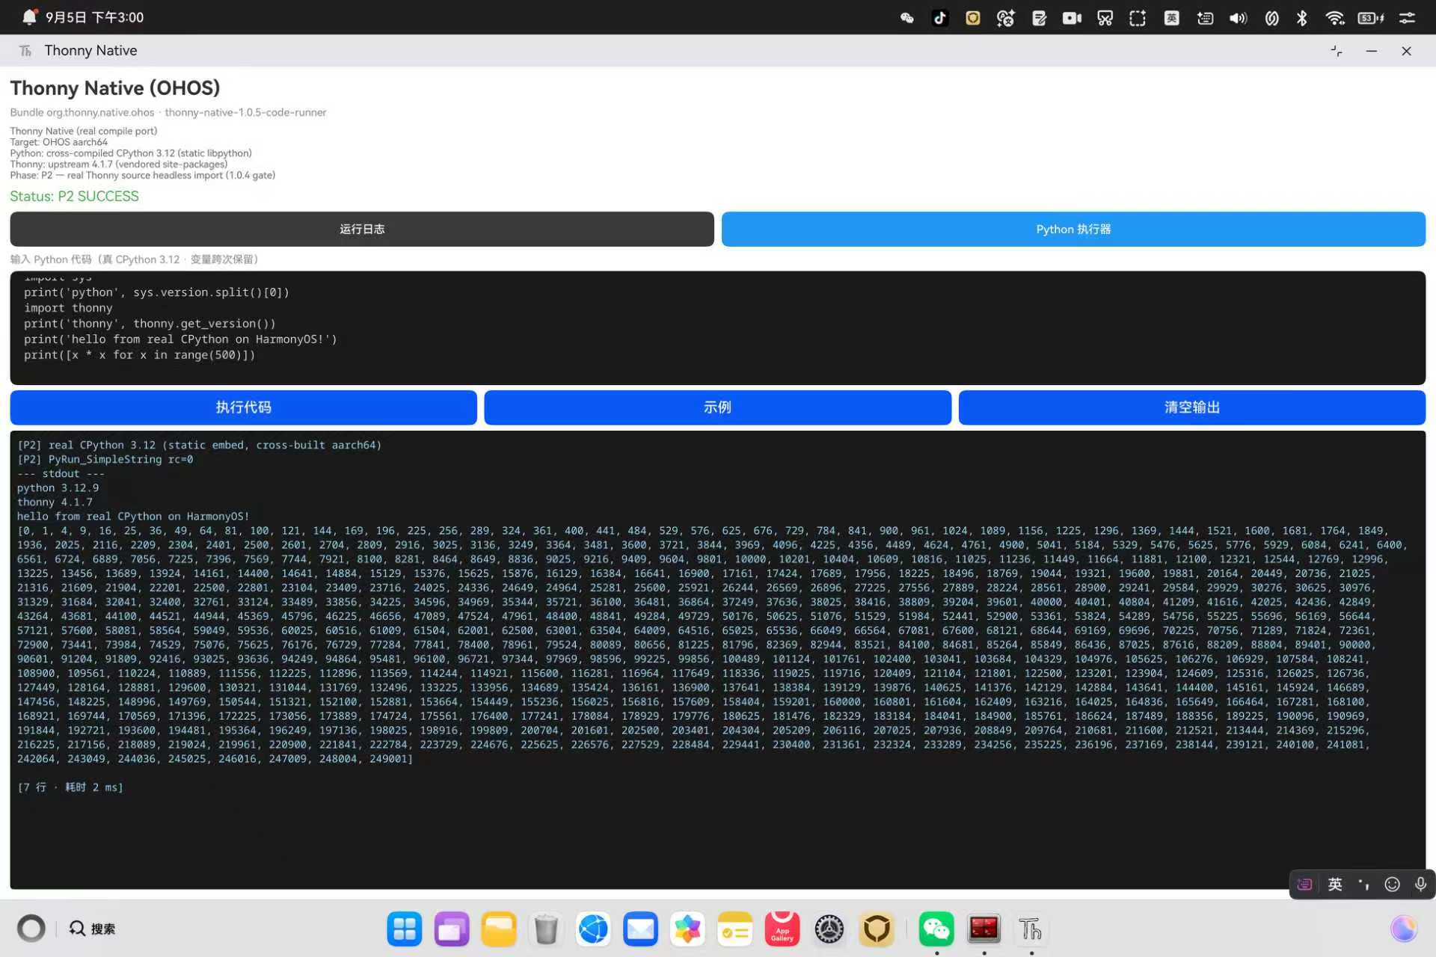The width and height of the screenshot is (1436, 957).
Task: Open the yellow Notes checklist dock icon
Action: click(734, 929)
